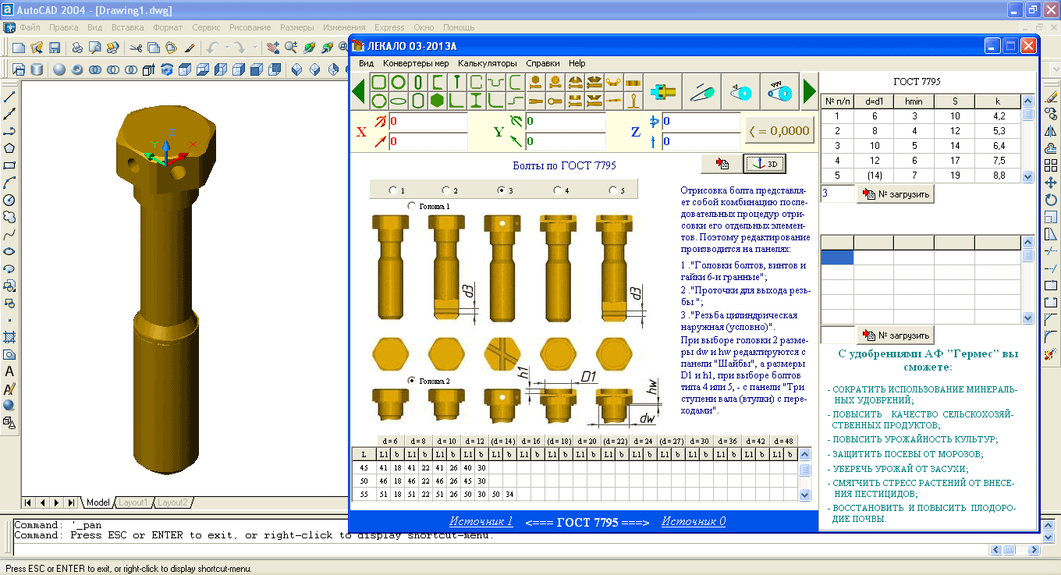Click the lower № загрузить button
The height and width of the screenshot is (575, 1061).
pyautogui.click(x=895, y=335)
